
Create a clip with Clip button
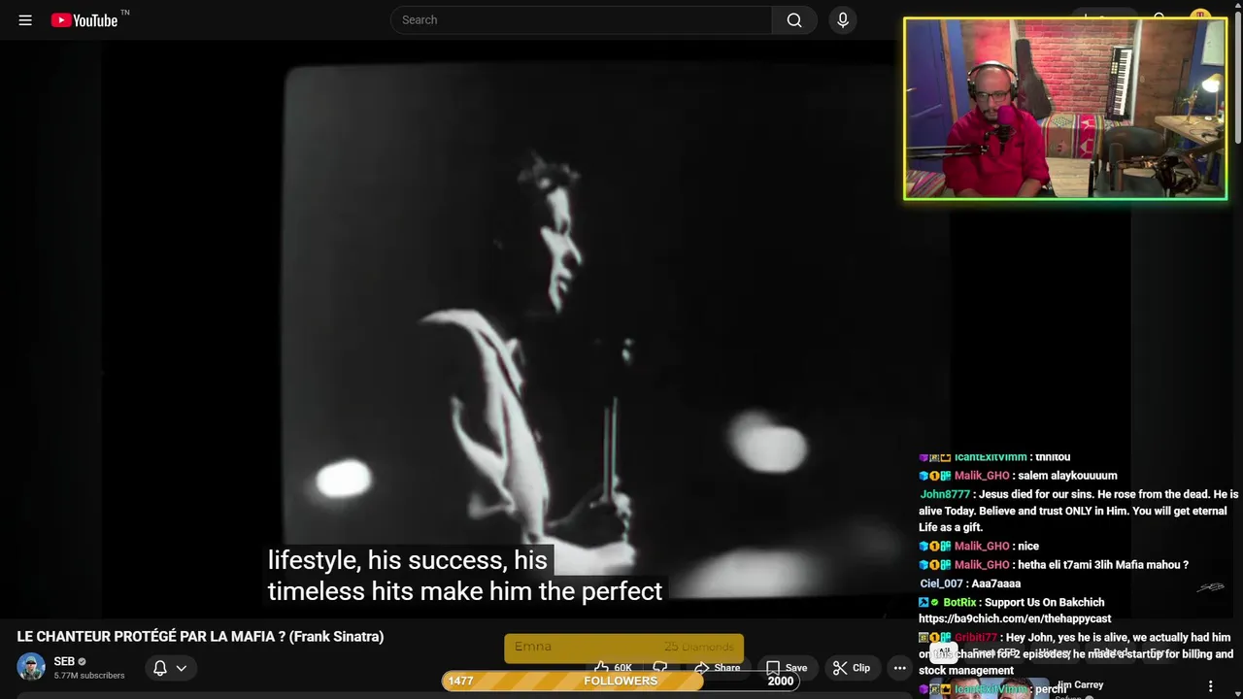click(x=852, y=668)
